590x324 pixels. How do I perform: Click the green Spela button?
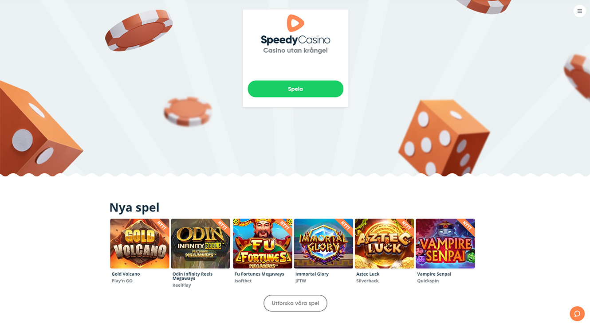(295, 89)
